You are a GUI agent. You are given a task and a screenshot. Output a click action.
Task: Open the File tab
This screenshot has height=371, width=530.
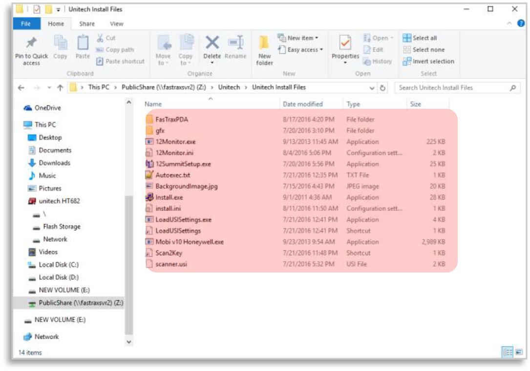click(26, 23)
